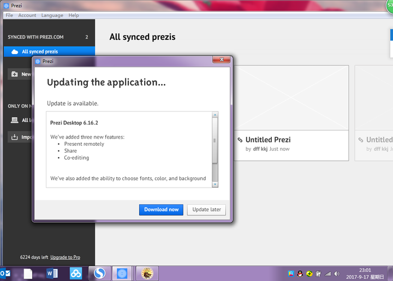Follow the Upgrade to Pro link
The height and width of the screenshot is (281, 393).
(x=65, y=257)
